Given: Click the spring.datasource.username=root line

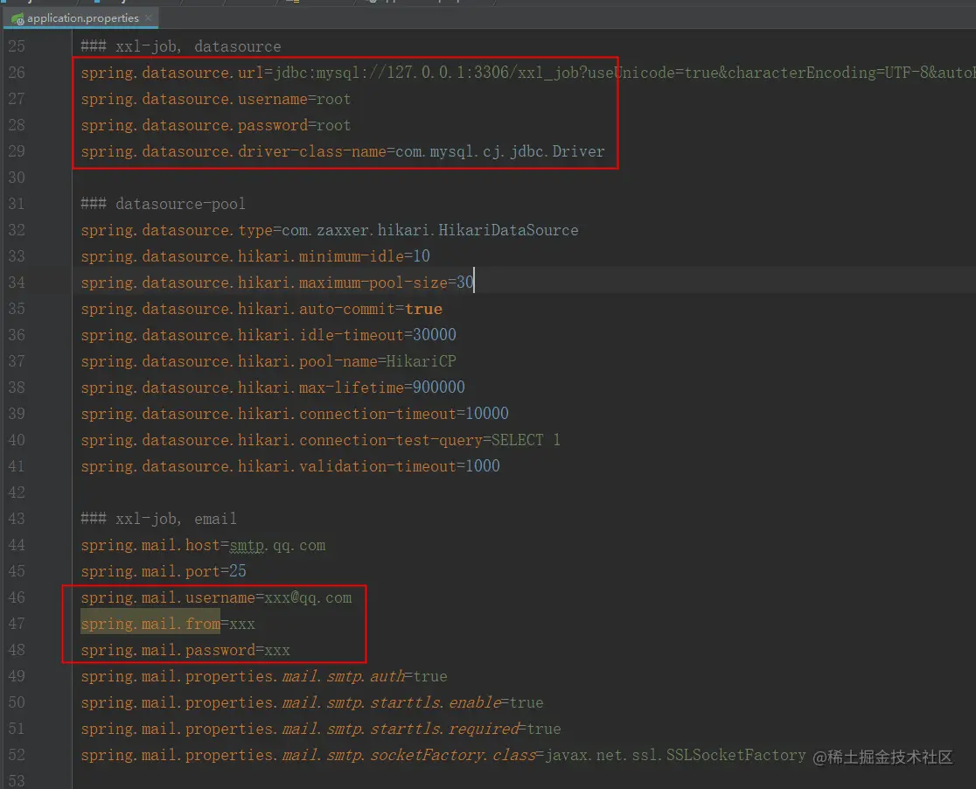Looking at the screenshot, I should pos(215,99).
